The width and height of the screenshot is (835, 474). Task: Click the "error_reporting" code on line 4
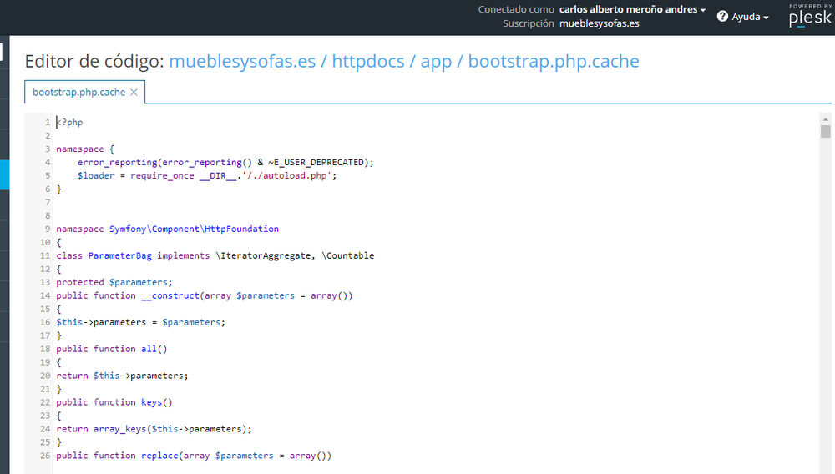point(117,162)
